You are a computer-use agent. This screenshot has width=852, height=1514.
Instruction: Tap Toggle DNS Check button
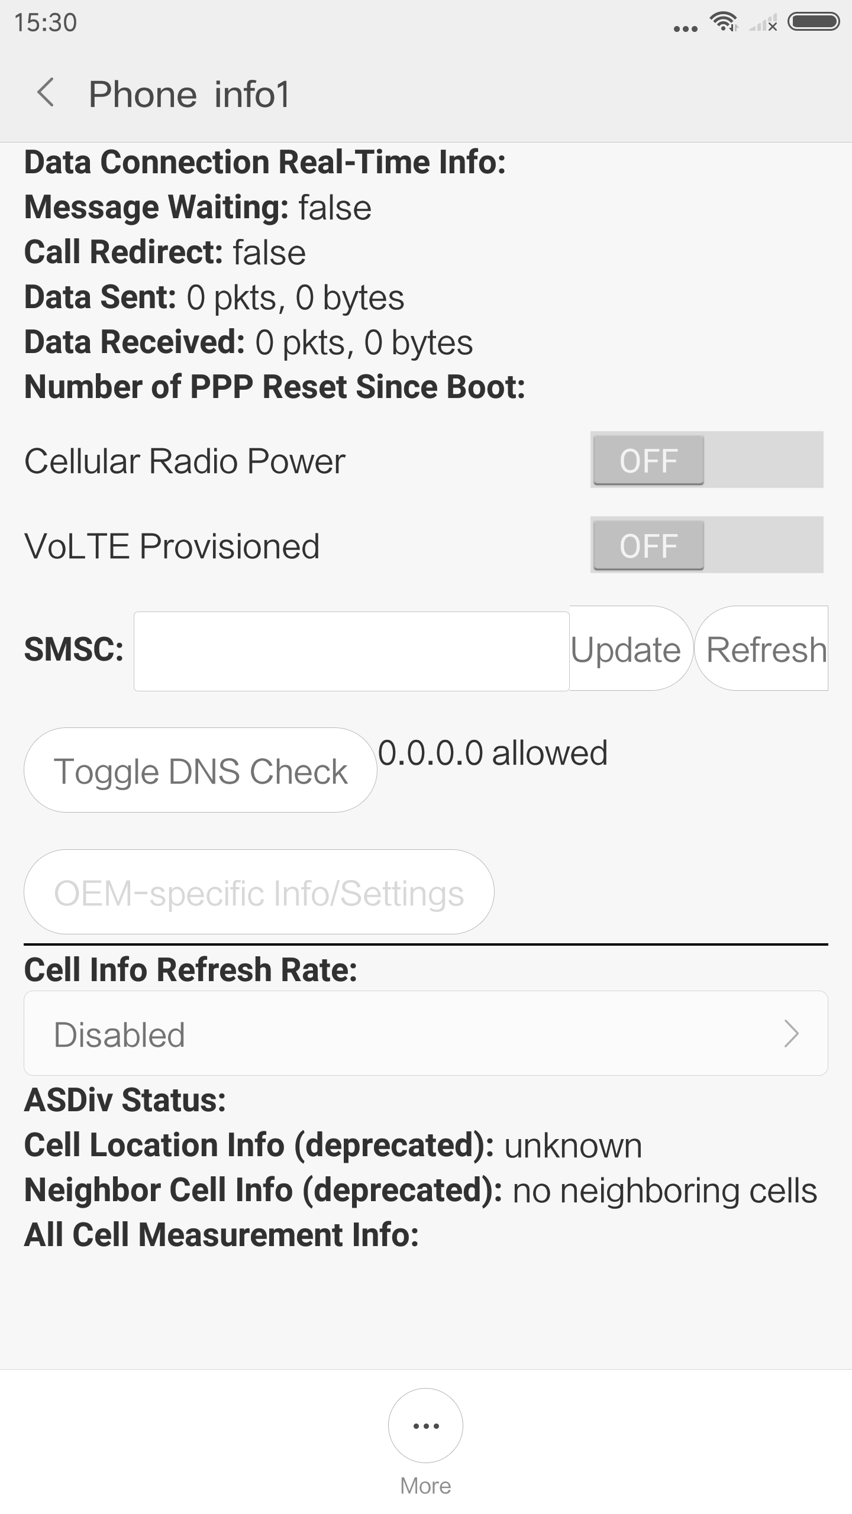(x=201, y=771)
